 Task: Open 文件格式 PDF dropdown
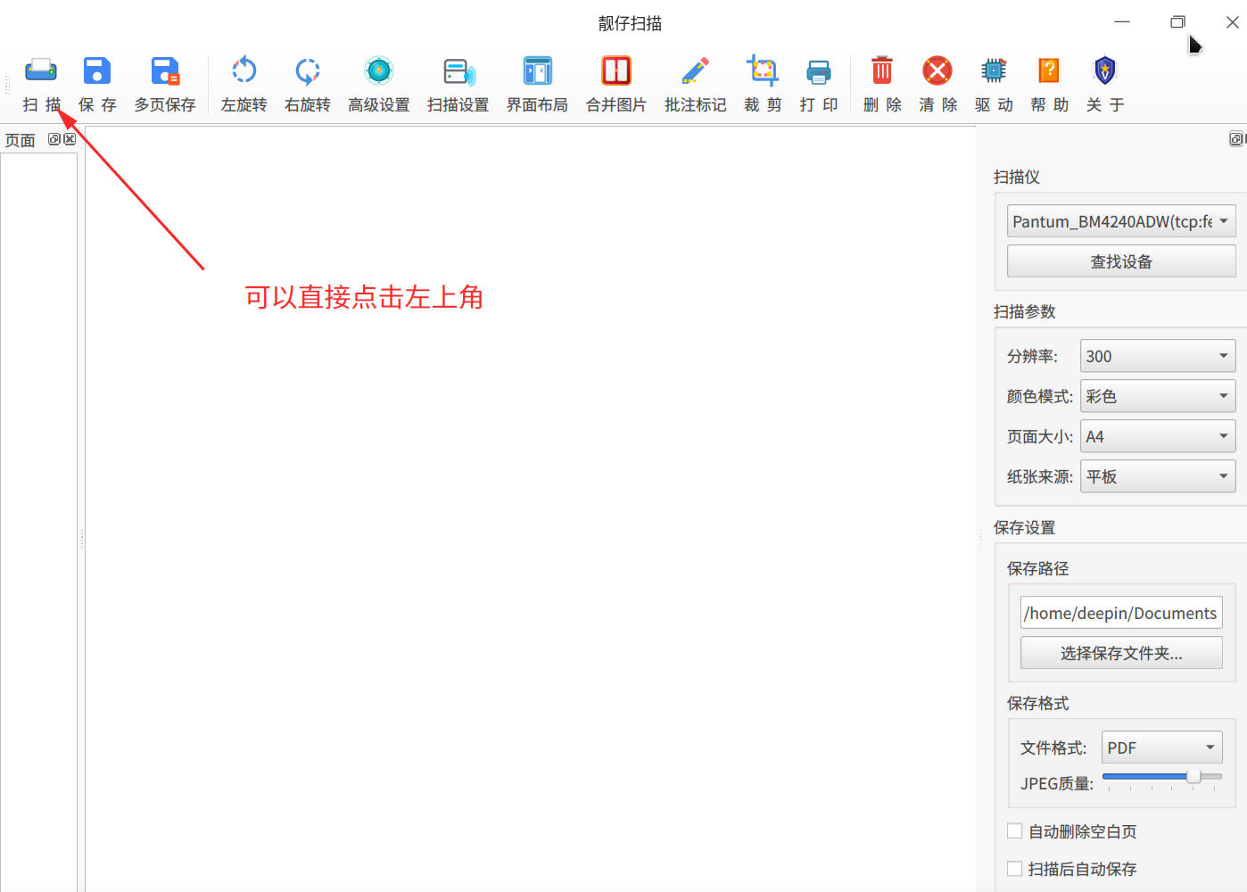click(1162, 747)
